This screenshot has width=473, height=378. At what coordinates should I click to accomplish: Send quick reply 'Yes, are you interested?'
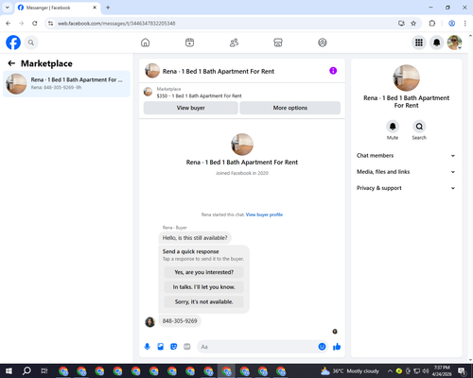[204, 272]
